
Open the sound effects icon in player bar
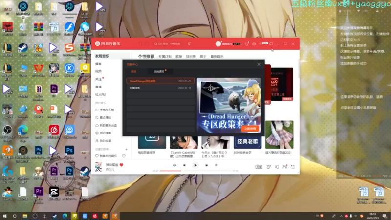[268, 167]
